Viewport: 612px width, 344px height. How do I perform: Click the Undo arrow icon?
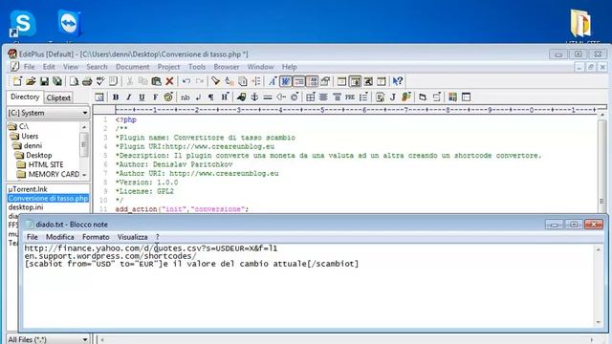(x=186, y=81)
